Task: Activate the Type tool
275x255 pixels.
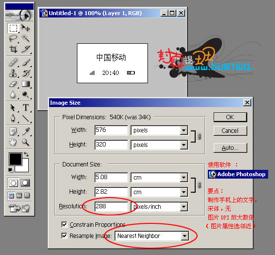Action: (x=26, y=108)
